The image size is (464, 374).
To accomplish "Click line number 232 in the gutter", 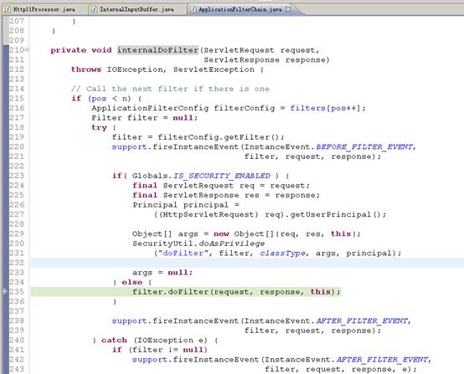I will tap(17, 263).
